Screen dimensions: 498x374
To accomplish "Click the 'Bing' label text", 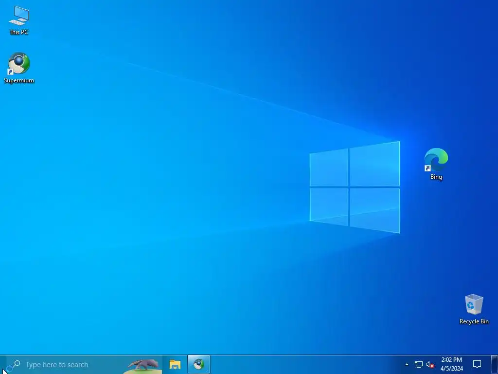I will coord(436,177).
